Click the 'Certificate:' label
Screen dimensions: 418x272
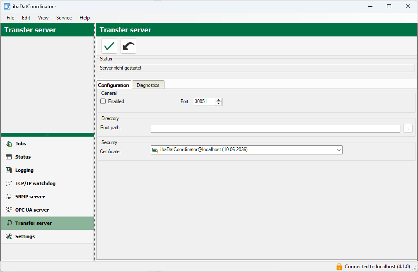click(x=110, y=152)
